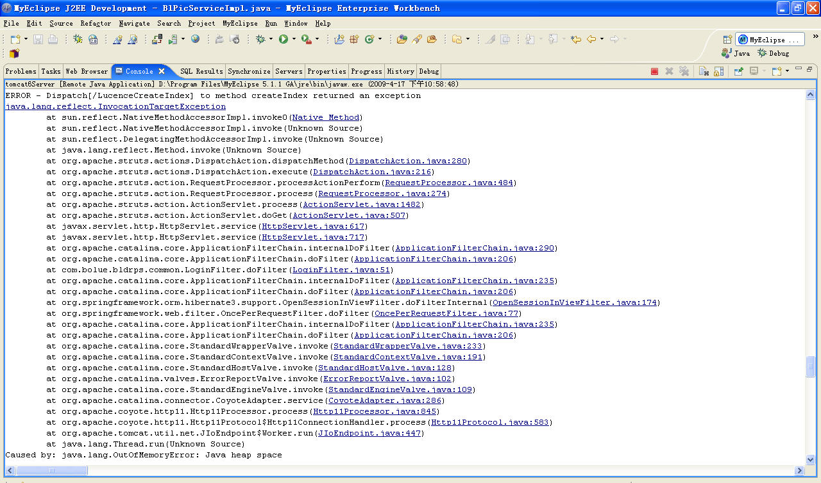Save the current file
The width and height of the screenshot is (821, 483).
(x=37, y=38)
